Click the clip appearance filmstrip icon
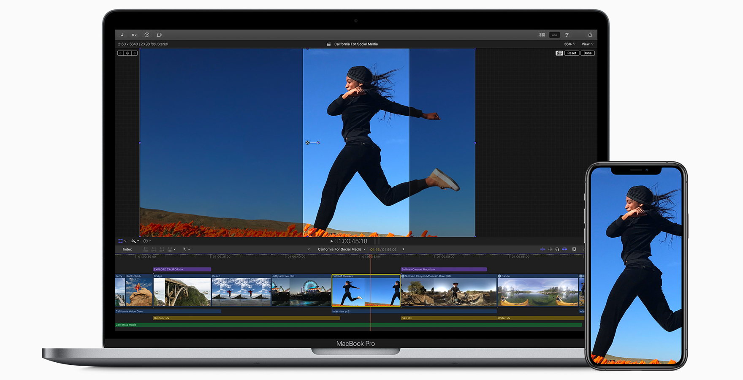 574,250
